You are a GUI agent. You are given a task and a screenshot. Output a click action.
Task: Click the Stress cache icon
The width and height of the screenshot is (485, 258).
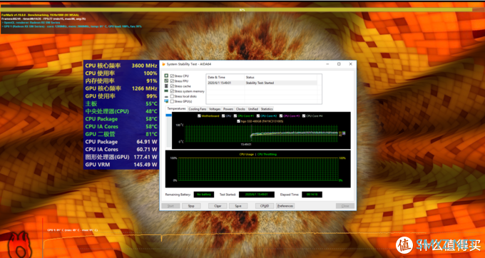(x=166, y=86)
